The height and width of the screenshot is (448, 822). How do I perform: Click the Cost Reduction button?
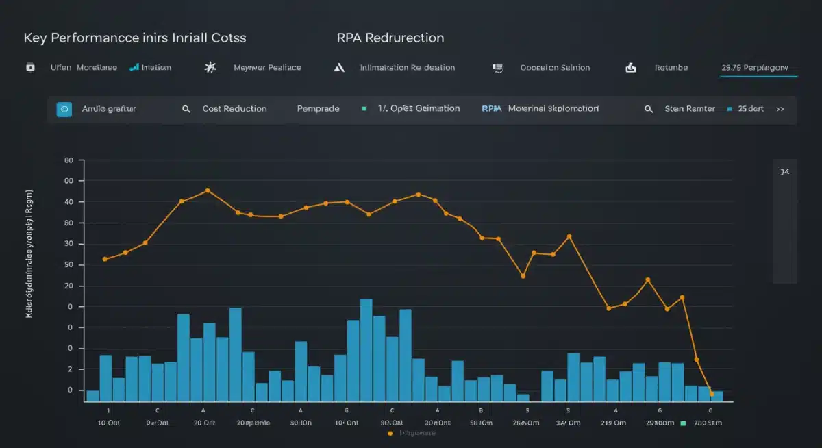click(x=234, y=109)
